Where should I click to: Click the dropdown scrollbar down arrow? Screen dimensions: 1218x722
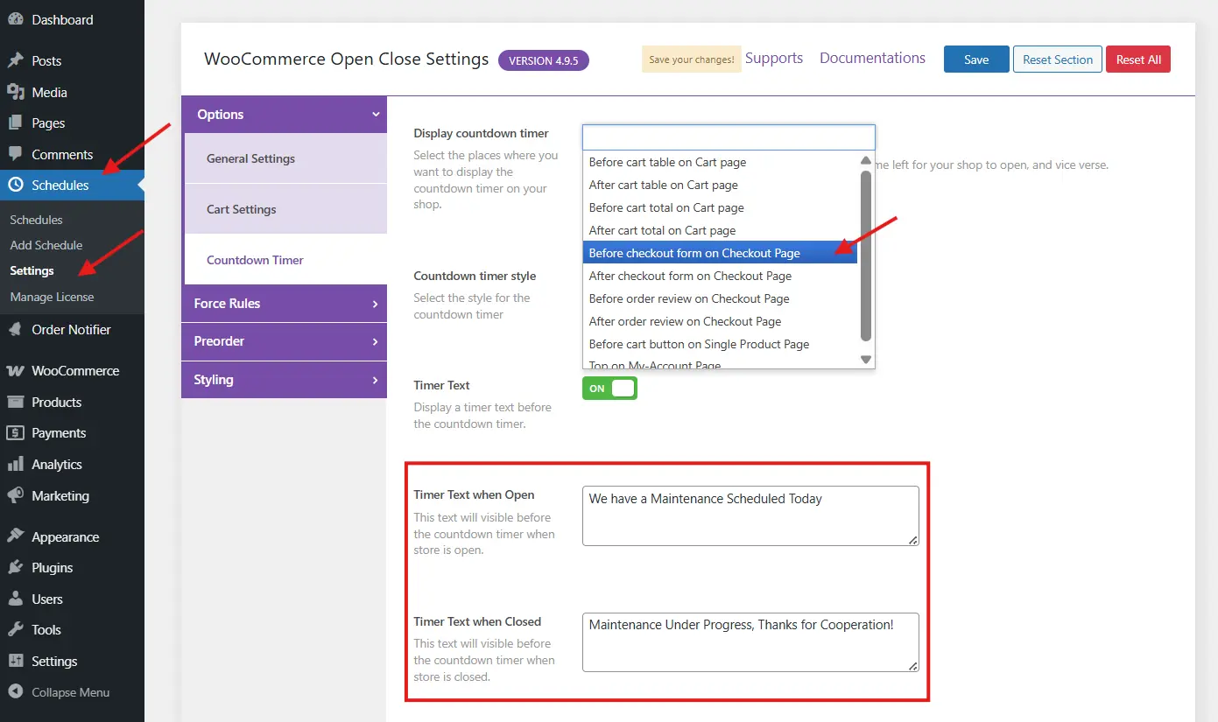pos(866,360)
